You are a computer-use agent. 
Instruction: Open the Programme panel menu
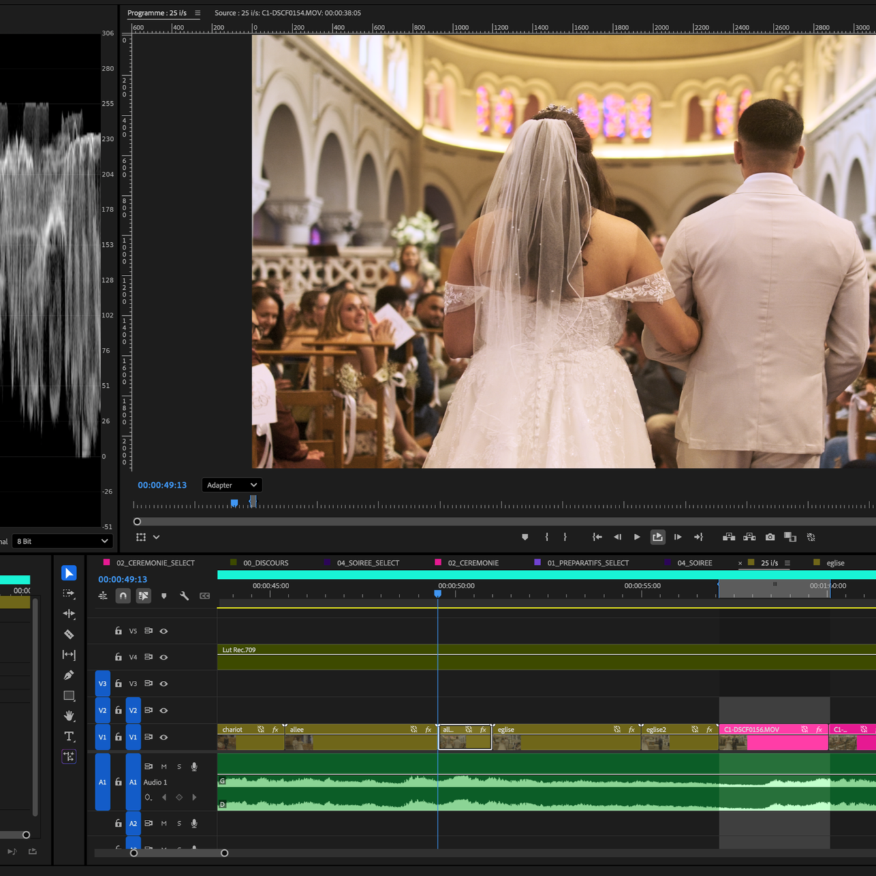tap(197, 13)
